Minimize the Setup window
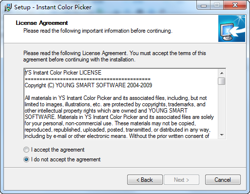Viewport: 250px width, 194px height. (x=204, y=5)
